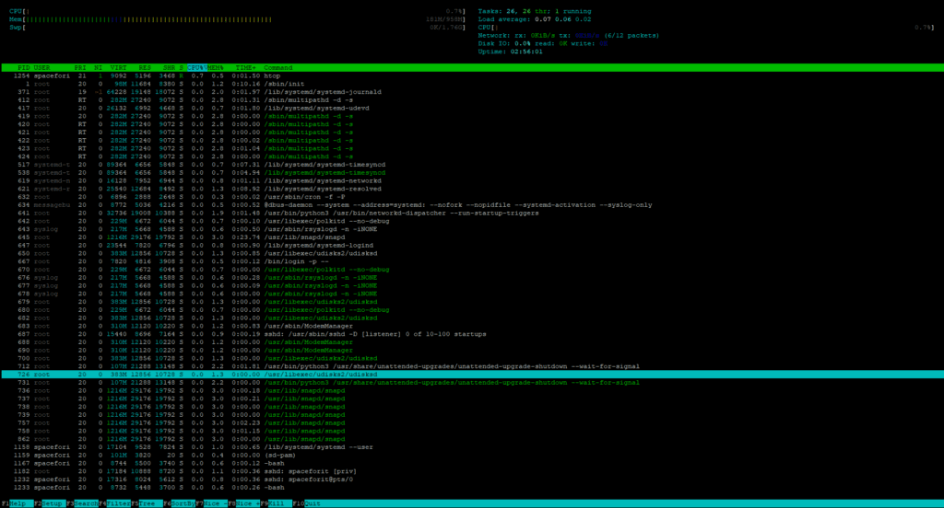Activate F4 Filter in the footer bar

[114, 503]
